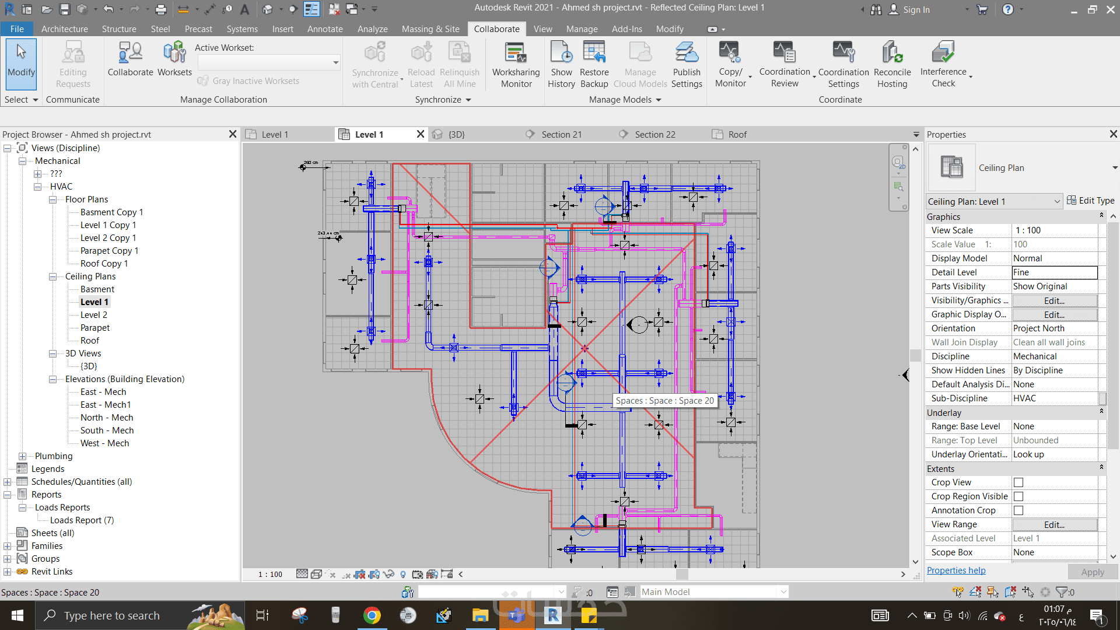Check the Crop Region Visible box

tap(1019, 496)
